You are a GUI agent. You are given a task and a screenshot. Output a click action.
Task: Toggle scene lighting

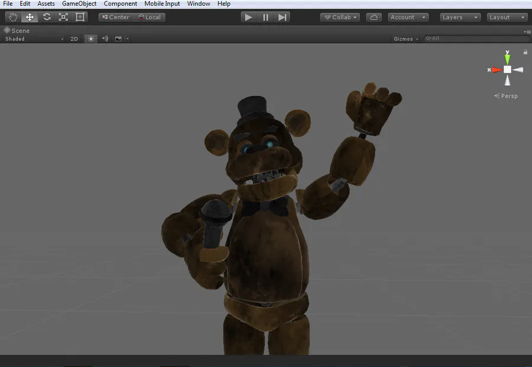(91, 39)
